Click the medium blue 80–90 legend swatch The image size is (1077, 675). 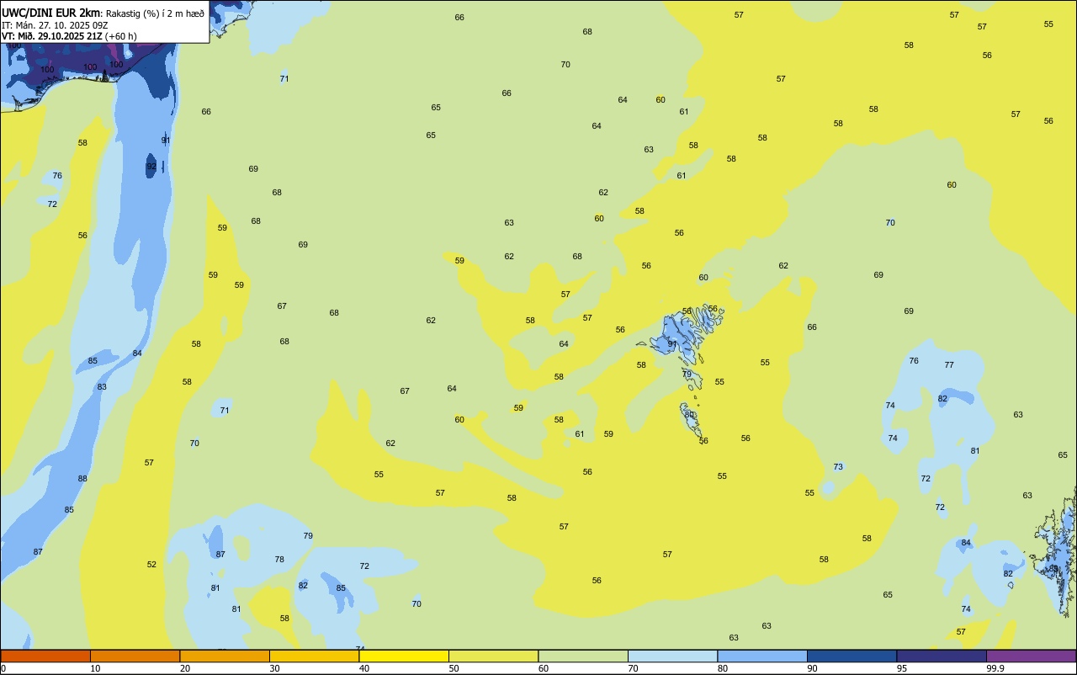(x=762, y=656)
